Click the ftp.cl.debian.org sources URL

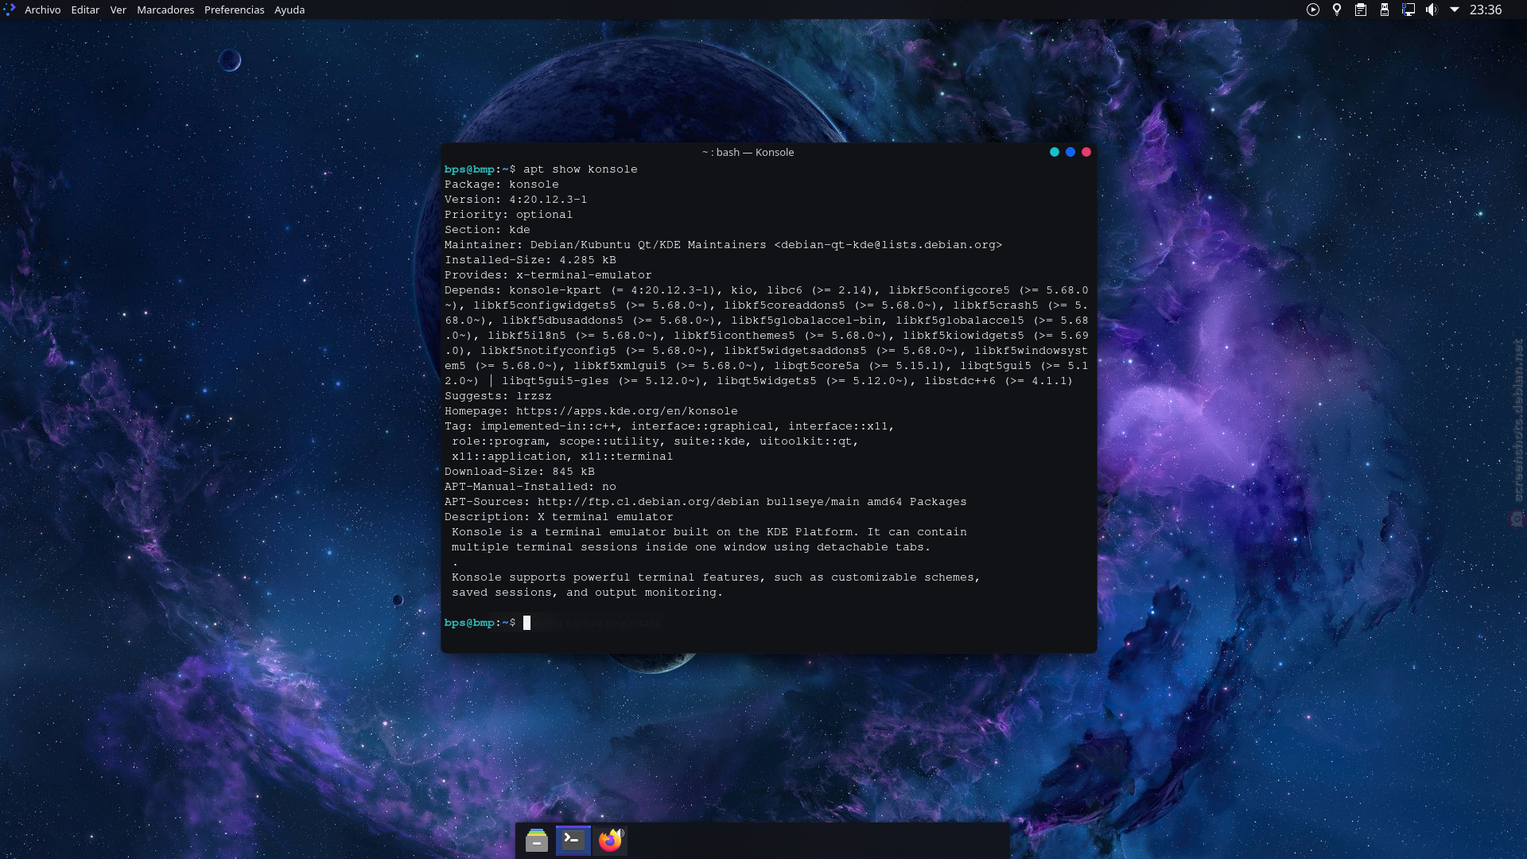(648, 502)
